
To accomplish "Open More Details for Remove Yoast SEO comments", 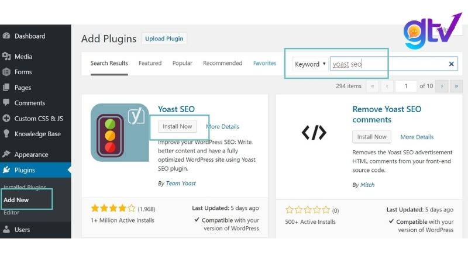I will (417, 137).
